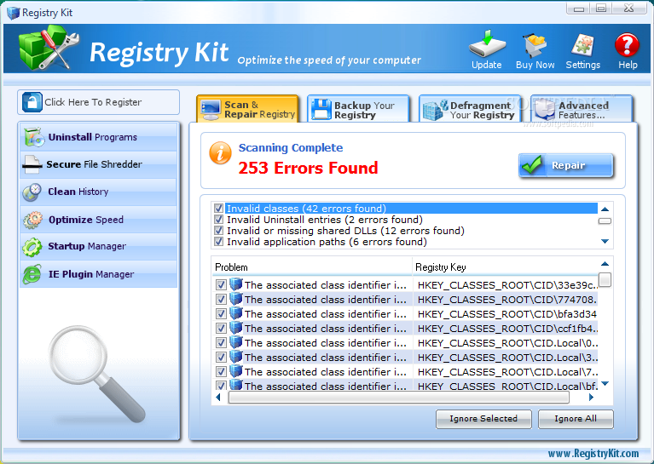Click the cube icon in the bfa3d34 row
Image resolution: width=654 pixels, height=464 pixels.
click(236, 313)
